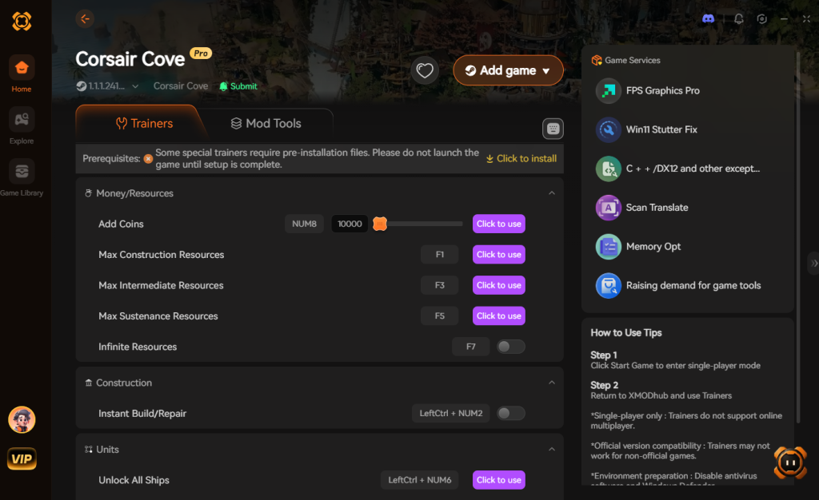Click the XMODhub logo icon
Viewport: 819px width, 500px height.
pyautogui.click(x=22, y=22)
